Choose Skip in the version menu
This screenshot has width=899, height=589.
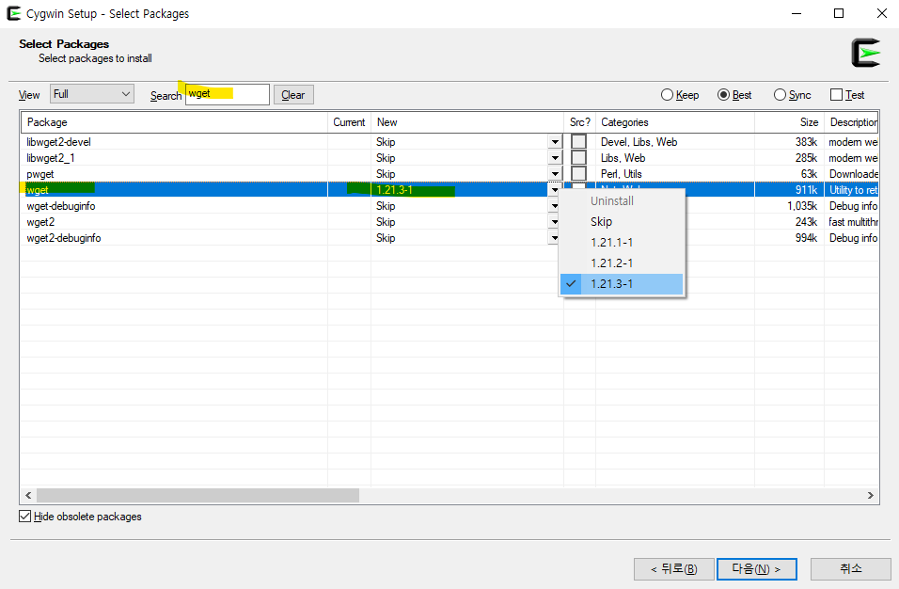click(x=622, y=221)
